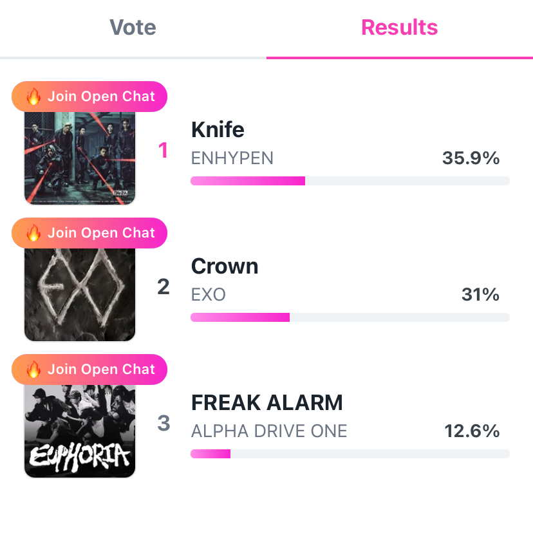Click the fire icon above Crown's cover
This screenshot has width=533, height=533.
[33, 233]
